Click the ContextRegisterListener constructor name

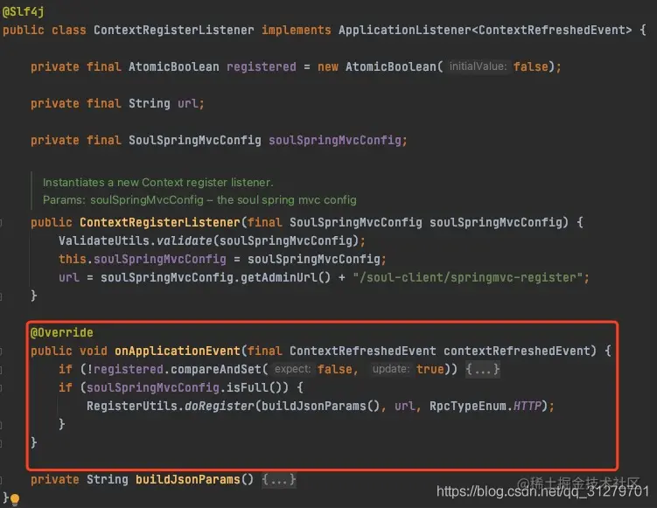tap(159, 222)
